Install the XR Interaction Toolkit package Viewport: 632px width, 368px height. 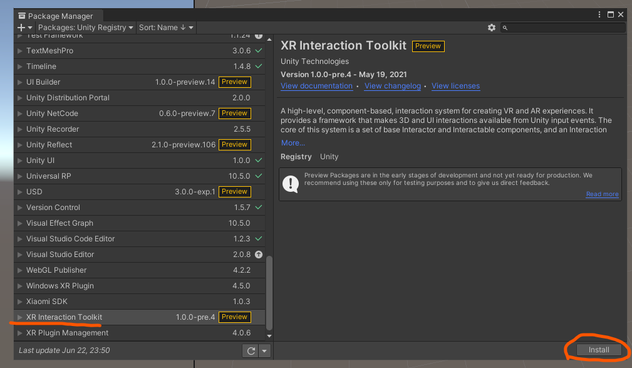click(x=599, y=350)
